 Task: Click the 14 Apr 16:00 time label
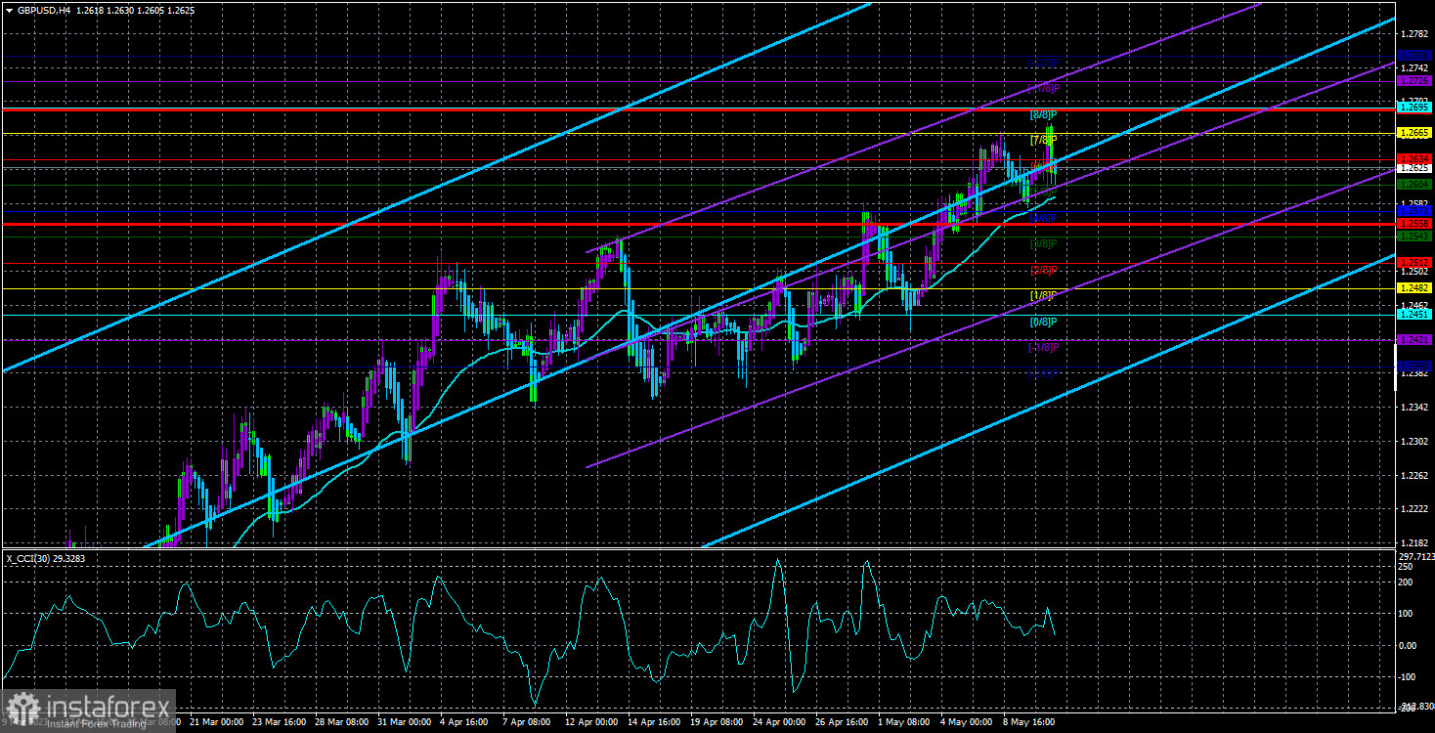tap(655, 723)
